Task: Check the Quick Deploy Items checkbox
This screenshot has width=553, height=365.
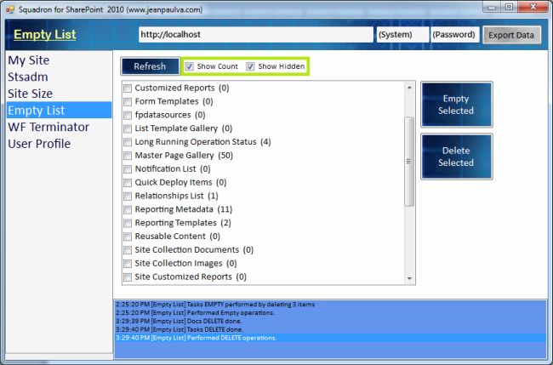Action: [x=128, y=183]
